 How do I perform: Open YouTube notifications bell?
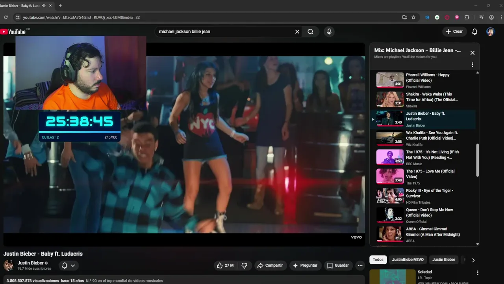point(475,32)
